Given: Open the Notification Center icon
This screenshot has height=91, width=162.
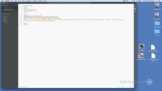Looking at the screenshot, I should tap(159, 1).
